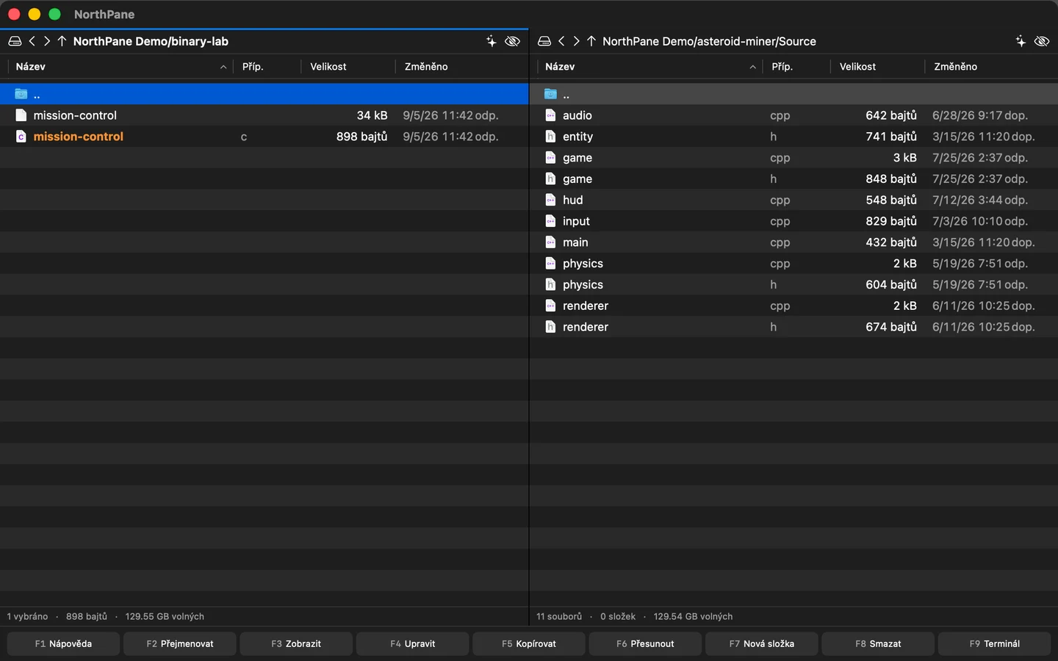Click the Název sort arrow in Source pane
Viewport: 1058px width, 661px height.
[752, 67]
